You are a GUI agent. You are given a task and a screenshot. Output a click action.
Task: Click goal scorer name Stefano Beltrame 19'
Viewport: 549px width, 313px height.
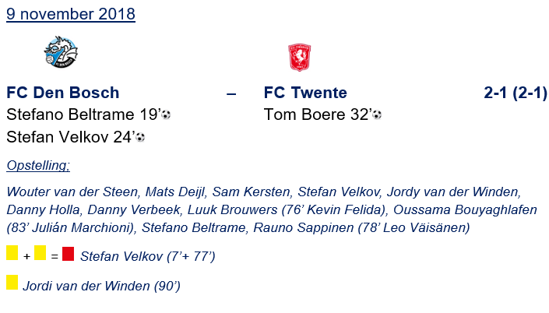[x=82, y=115]
